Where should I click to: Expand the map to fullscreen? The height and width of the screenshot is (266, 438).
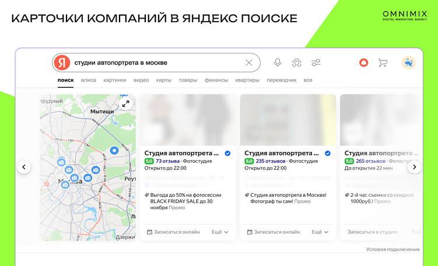click(126, 104)
